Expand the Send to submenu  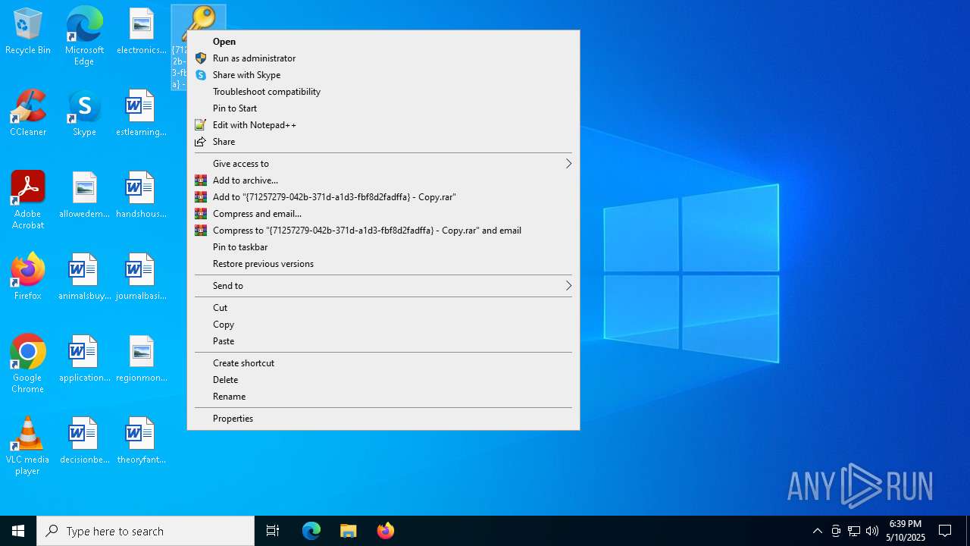tap(383, 286)
